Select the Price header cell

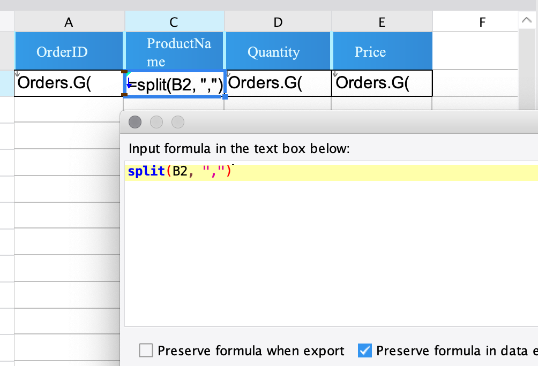(370, 51)
